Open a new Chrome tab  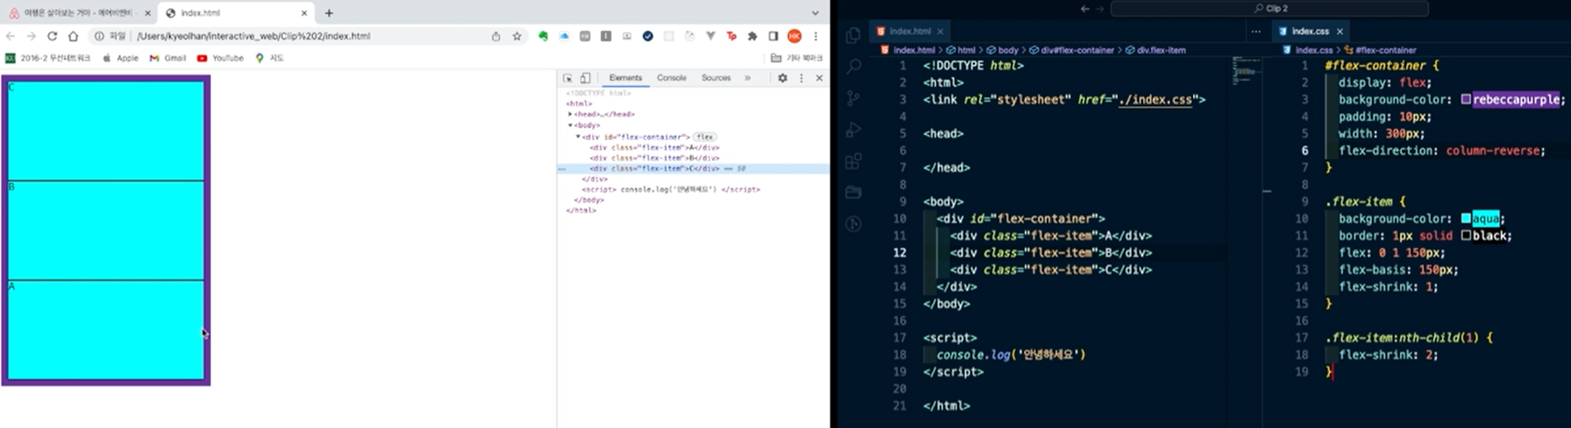[x=329, y=13]
